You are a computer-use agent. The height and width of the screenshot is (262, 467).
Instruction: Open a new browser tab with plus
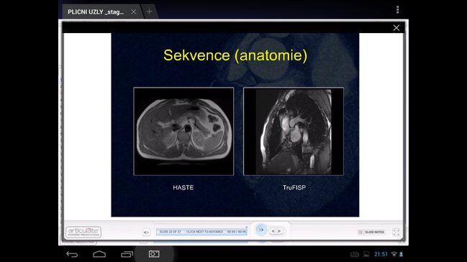pyautogui.click(x=149, y=11)
